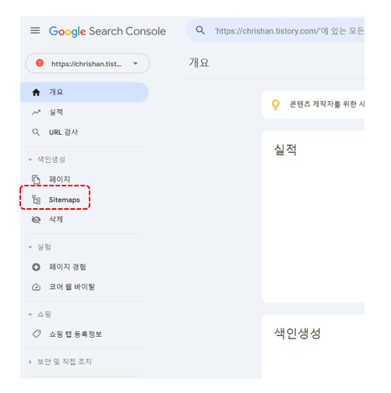Viewport: 391px width, 393px height.
Task: Open the 콘텐츠 제작자를 위한 tip card
Action: point(313,104)
